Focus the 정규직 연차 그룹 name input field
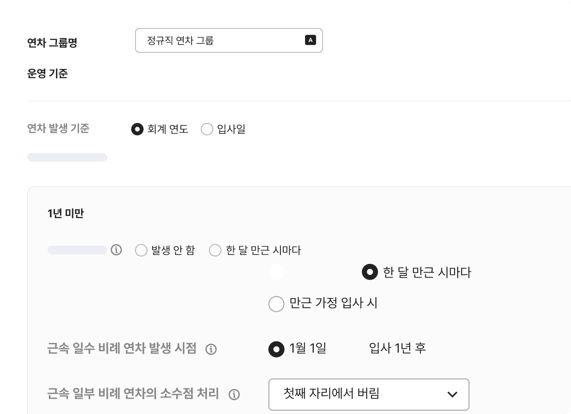Viewport: 571px width, 414px height. pos(221,40)
